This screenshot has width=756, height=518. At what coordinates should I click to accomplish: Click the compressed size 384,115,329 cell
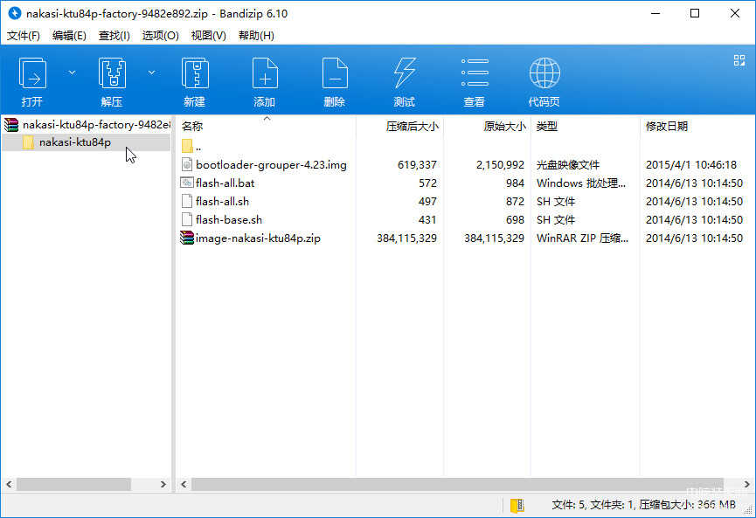[407, 238]
